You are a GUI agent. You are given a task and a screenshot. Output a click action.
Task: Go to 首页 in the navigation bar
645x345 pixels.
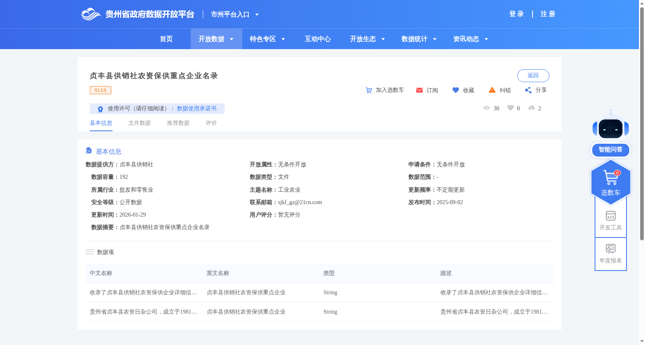(166, 39)
